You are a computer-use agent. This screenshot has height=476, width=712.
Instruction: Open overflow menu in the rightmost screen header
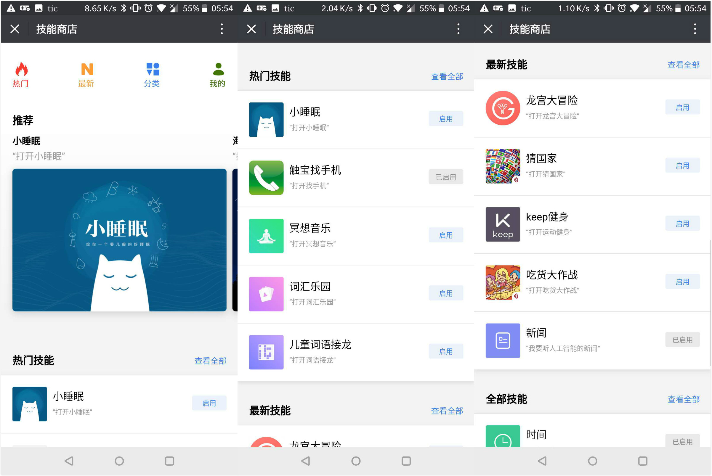tap(695, 29)
